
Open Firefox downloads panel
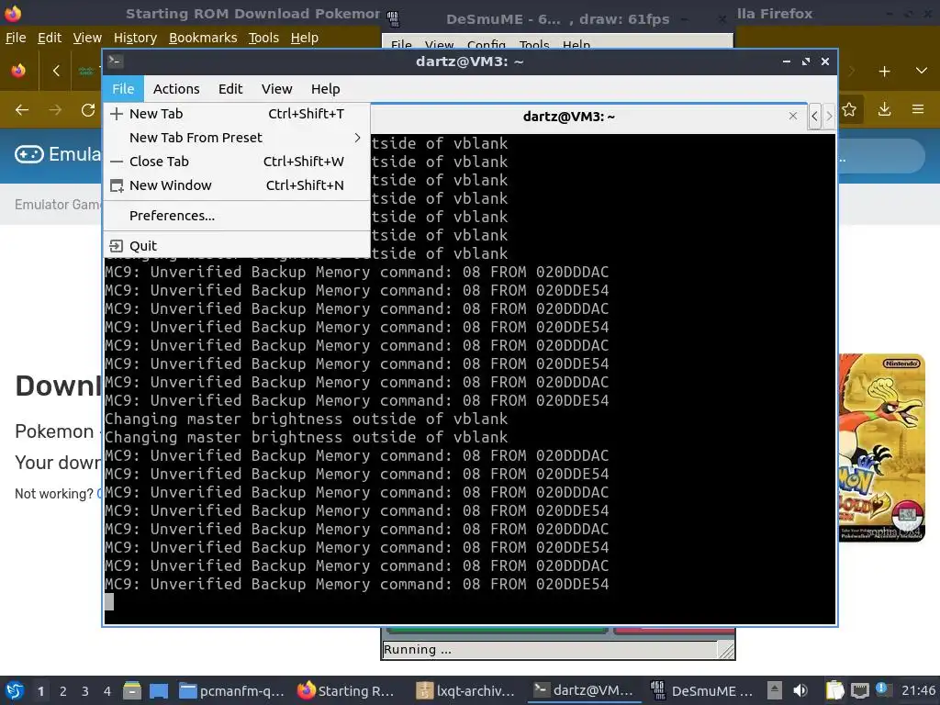884,110
